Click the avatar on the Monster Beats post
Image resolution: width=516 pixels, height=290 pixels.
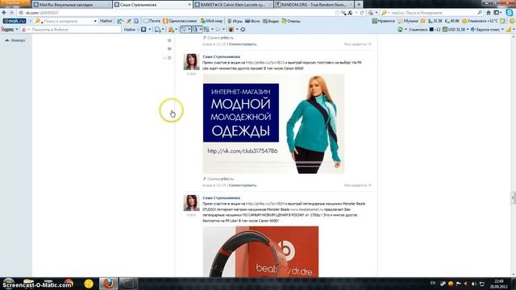point(191,203)
